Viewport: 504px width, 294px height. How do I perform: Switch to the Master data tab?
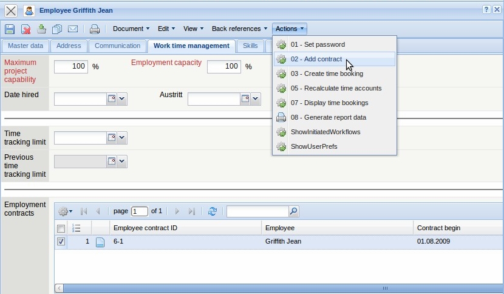point(26,46)
